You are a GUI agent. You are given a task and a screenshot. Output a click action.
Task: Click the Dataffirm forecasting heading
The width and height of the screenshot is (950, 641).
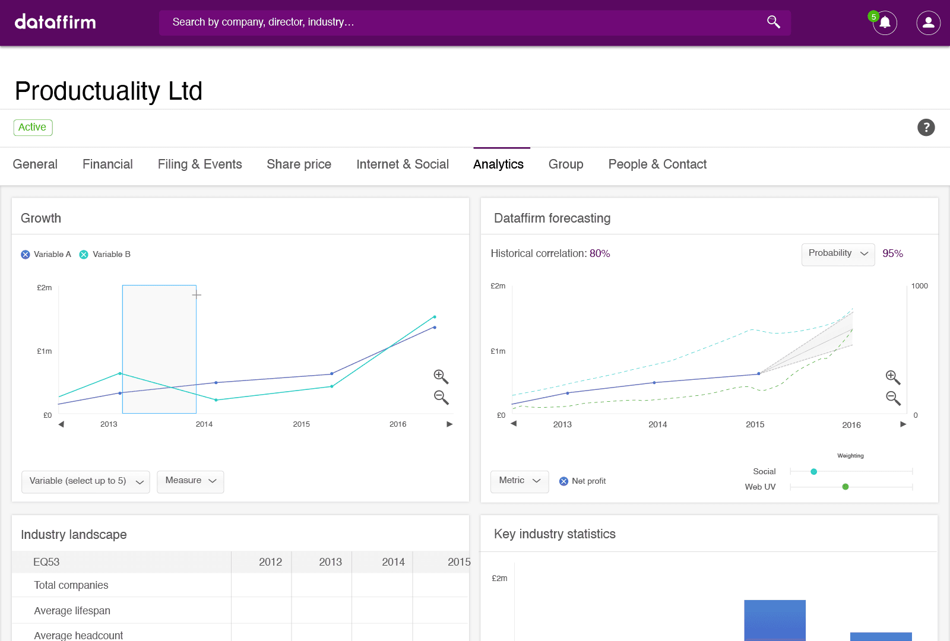coord(552,218)
